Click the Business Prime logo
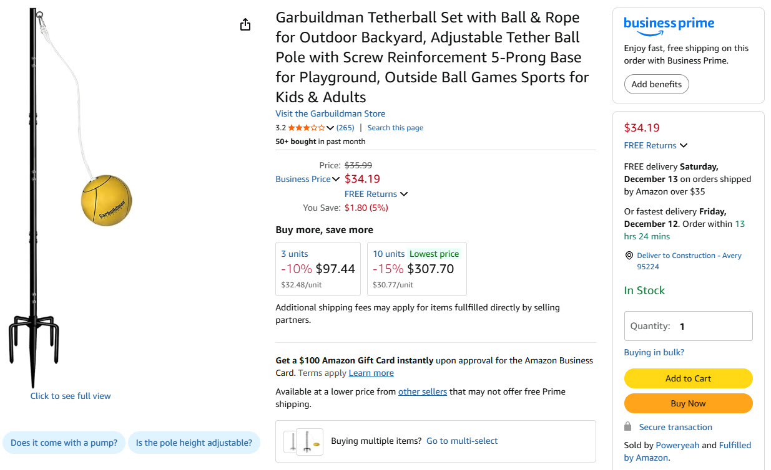771x470 pixels. pyautogui.click(x=669, y=24)
